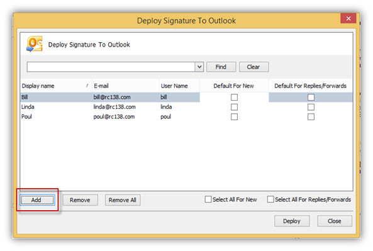The height and width of the screenshot is (251, 373).
Task: Enable Select All For Replies/Forwards checkbox
Action: tap(270, 199)
